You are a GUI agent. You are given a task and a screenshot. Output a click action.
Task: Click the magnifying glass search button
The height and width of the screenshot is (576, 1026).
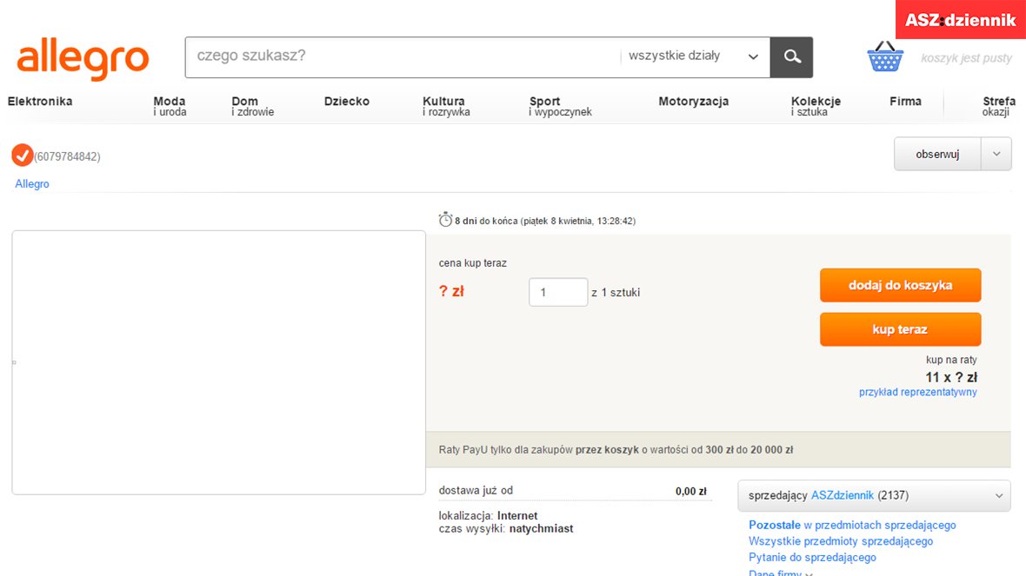click(791, 57)
